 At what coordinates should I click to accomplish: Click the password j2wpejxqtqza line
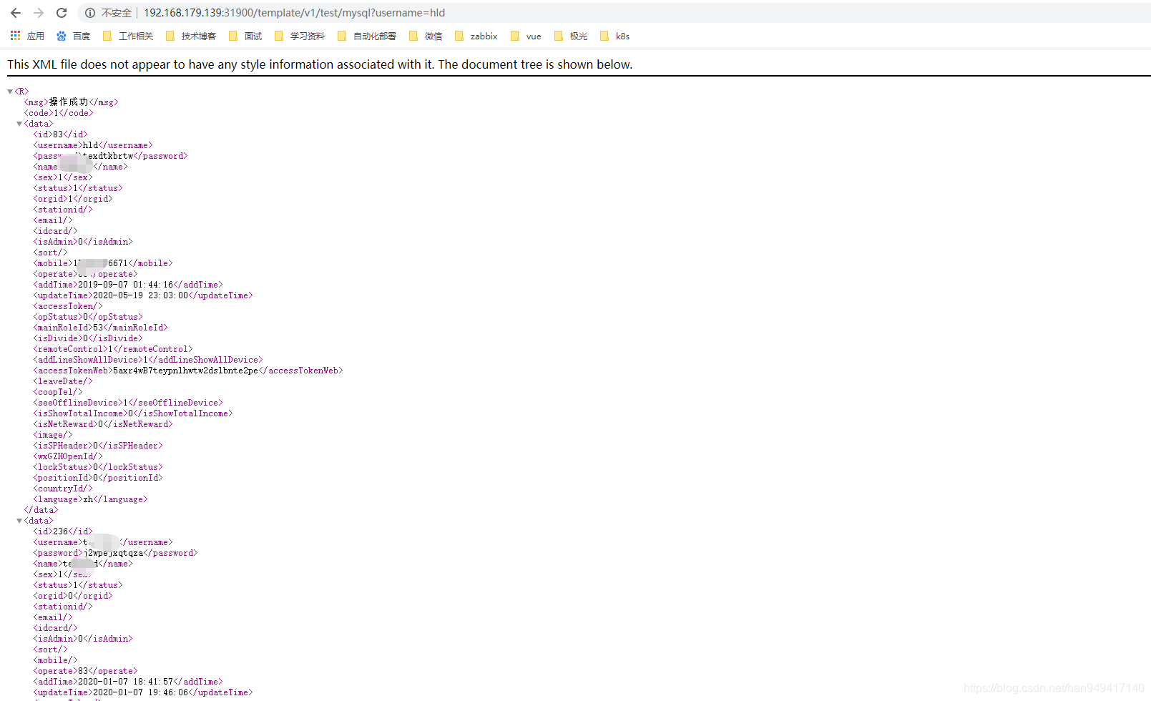115,553
